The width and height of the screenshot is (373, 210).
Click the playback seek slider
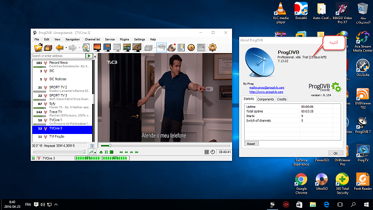click(165, 145)
